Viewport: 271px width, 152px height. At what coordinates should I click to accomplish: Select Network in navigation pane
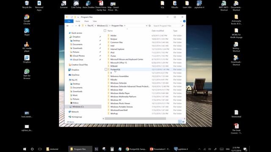(x=75, y=111)
